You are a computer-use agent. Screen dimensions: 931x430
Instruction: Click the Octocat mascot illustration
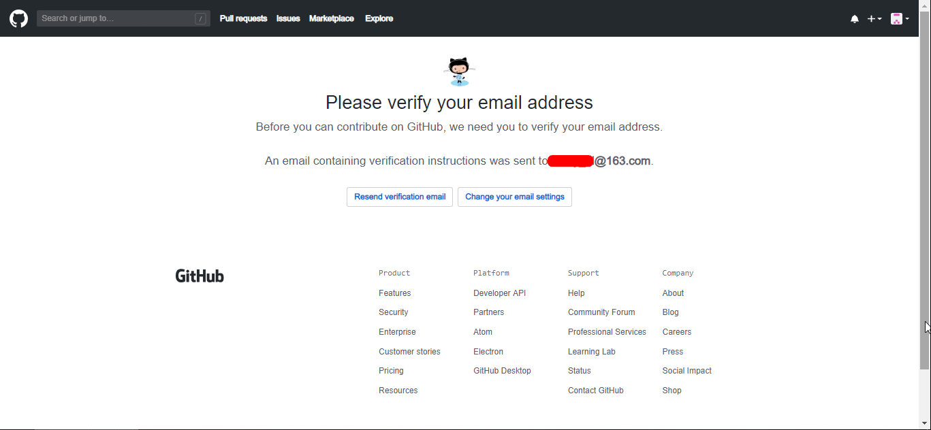point(459,71)
